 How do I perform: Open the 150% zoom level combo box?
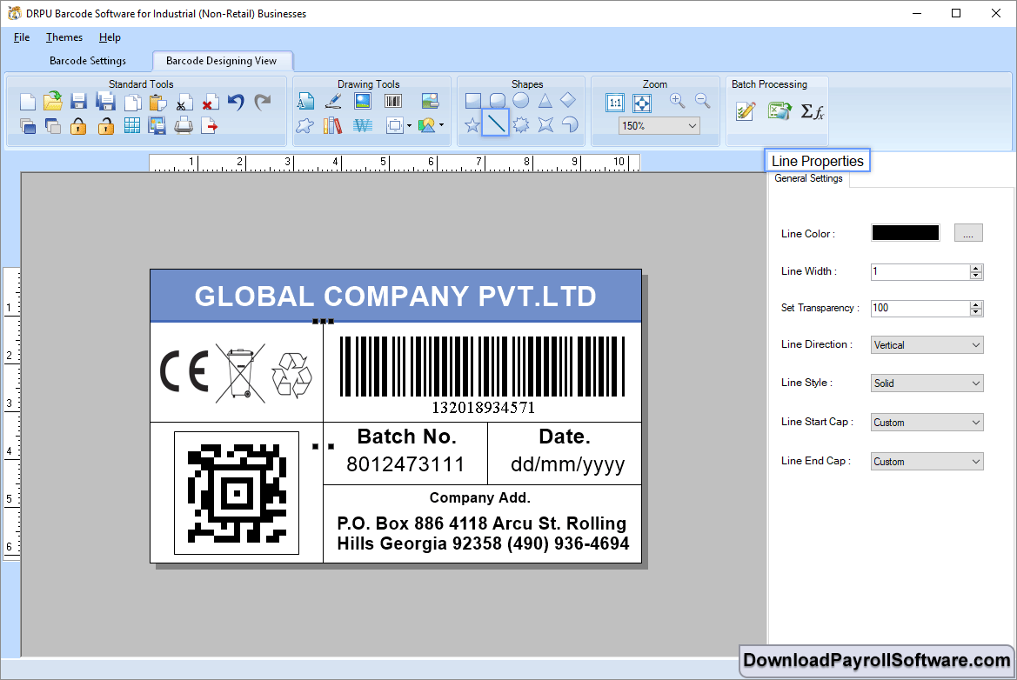tap(659, 125)
